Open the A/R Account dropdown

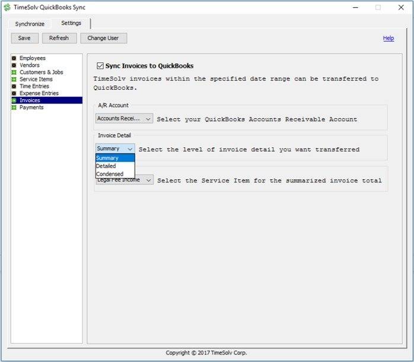(124, 118)
